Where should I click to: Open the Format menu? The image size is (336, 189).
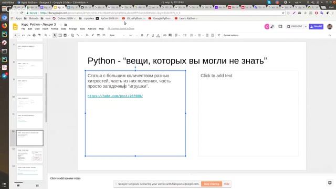coord(55,29)
